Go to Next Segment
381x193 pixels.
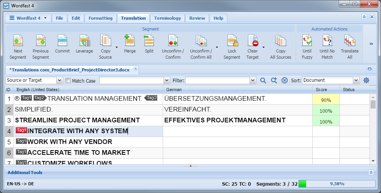[18, 47]
